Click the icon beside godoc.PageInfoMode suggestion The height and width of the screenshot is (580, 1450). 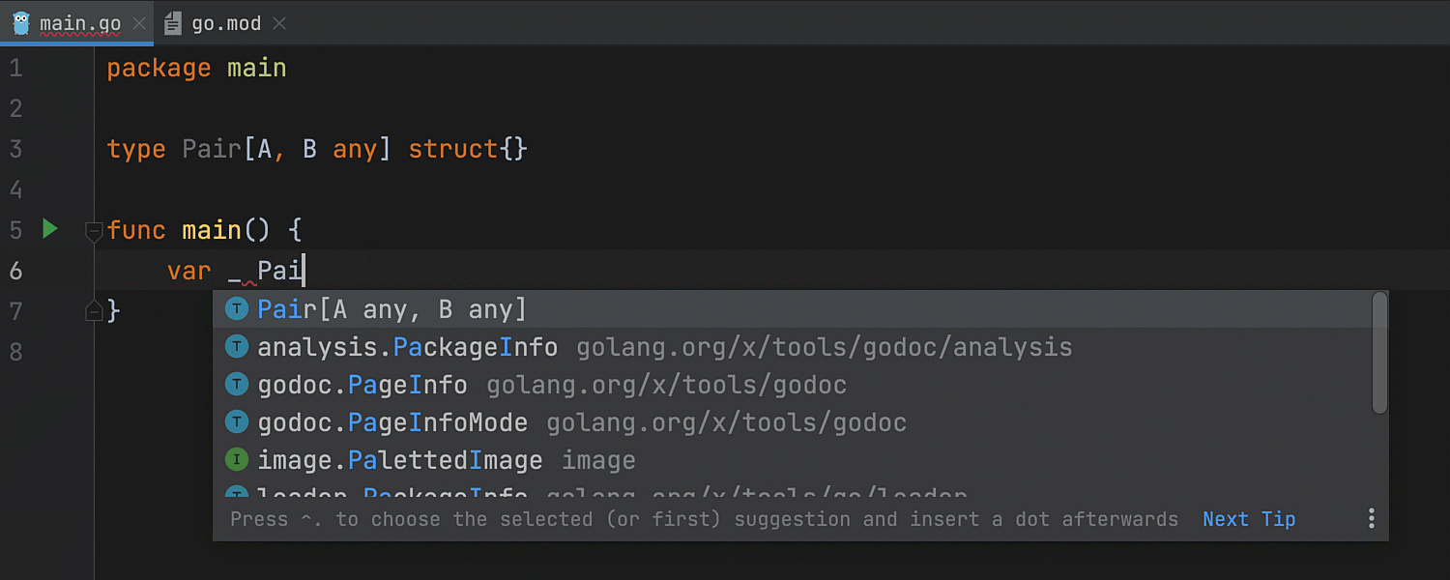(237, 422)
